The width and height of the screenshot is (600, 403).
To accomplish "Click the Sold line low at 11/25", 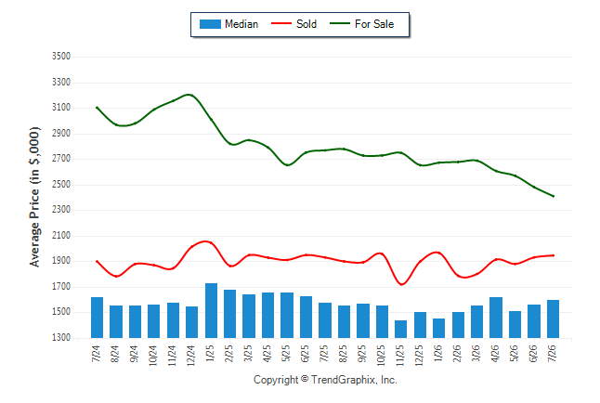I will tap(401, 284).
